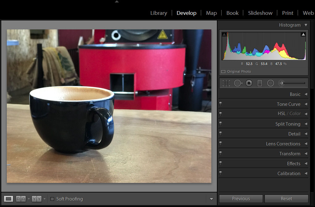The width and height of the screenshot is (315, 207).
Task: Select the Spot Removal tool
Action: tap(238, 83)
